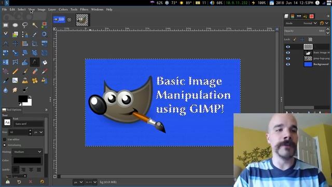Open the Layer menu
The width and height of the screenshot is (332, 187).
pyautogui.click(x=52, y=9)
